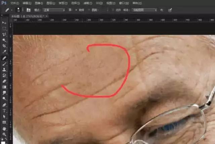The height and width of the screenshot is (144, 215).
Task: Select the Magic Wand tool
Action: tap(4, 40)
